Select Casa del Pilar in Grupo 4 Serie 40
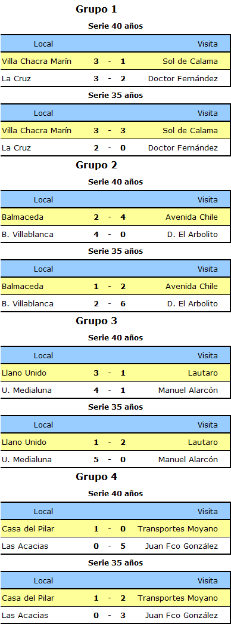Viewport: 231px width, 624px height. pos(28,529)
